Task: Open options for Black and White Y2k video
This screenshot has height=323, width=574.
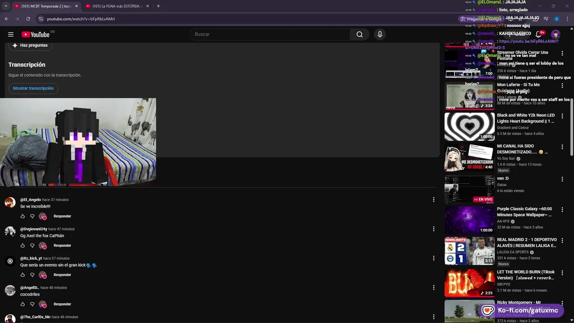Action: click(562, 116)
